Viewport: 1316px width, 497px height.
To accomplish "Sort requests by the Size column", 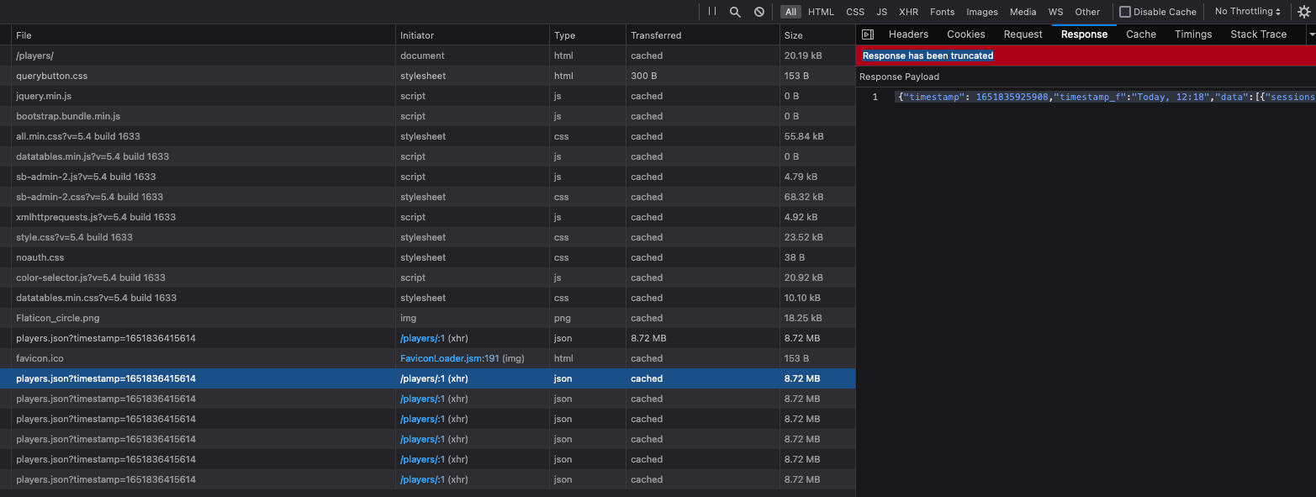I will 790,35.
